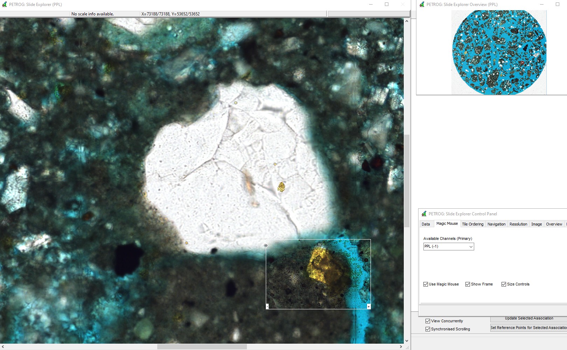Click the Control Panel PETROG icon

(x=424, y=214)
